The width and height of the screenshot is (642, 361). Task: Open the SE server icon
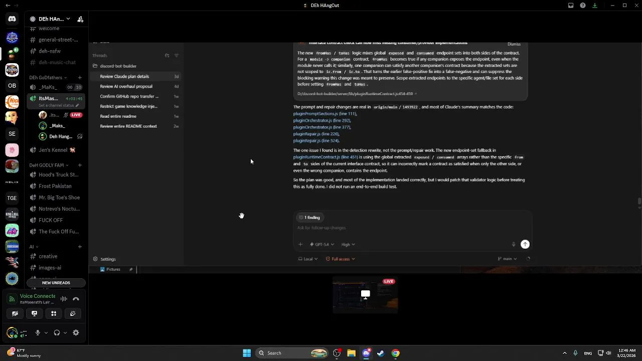click(12, 134)
